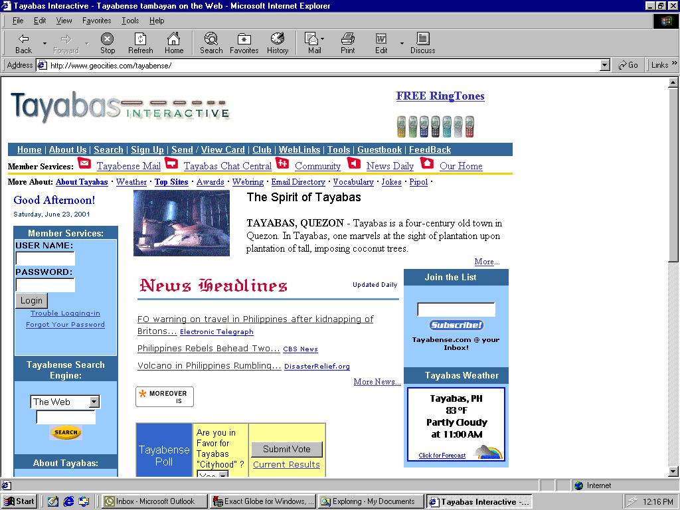
Task: Click the Outlook quick launch icon
Action: [84, 501]
